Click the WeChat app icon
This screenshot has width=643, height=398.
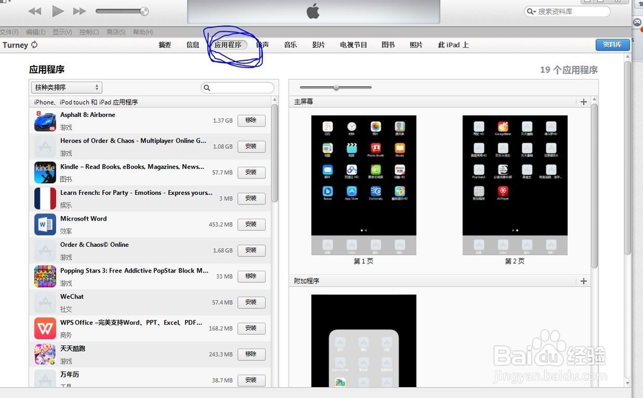coord(44,302)
